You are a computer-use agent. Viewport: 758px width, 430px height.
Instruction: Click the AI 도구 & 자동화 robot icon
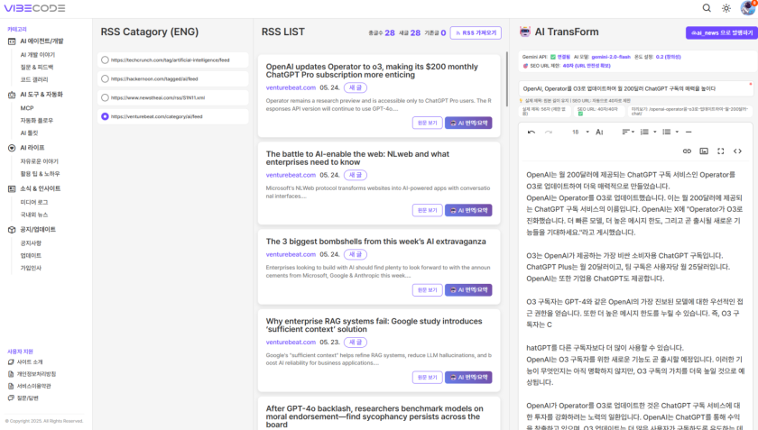click(x=12, y=95)
